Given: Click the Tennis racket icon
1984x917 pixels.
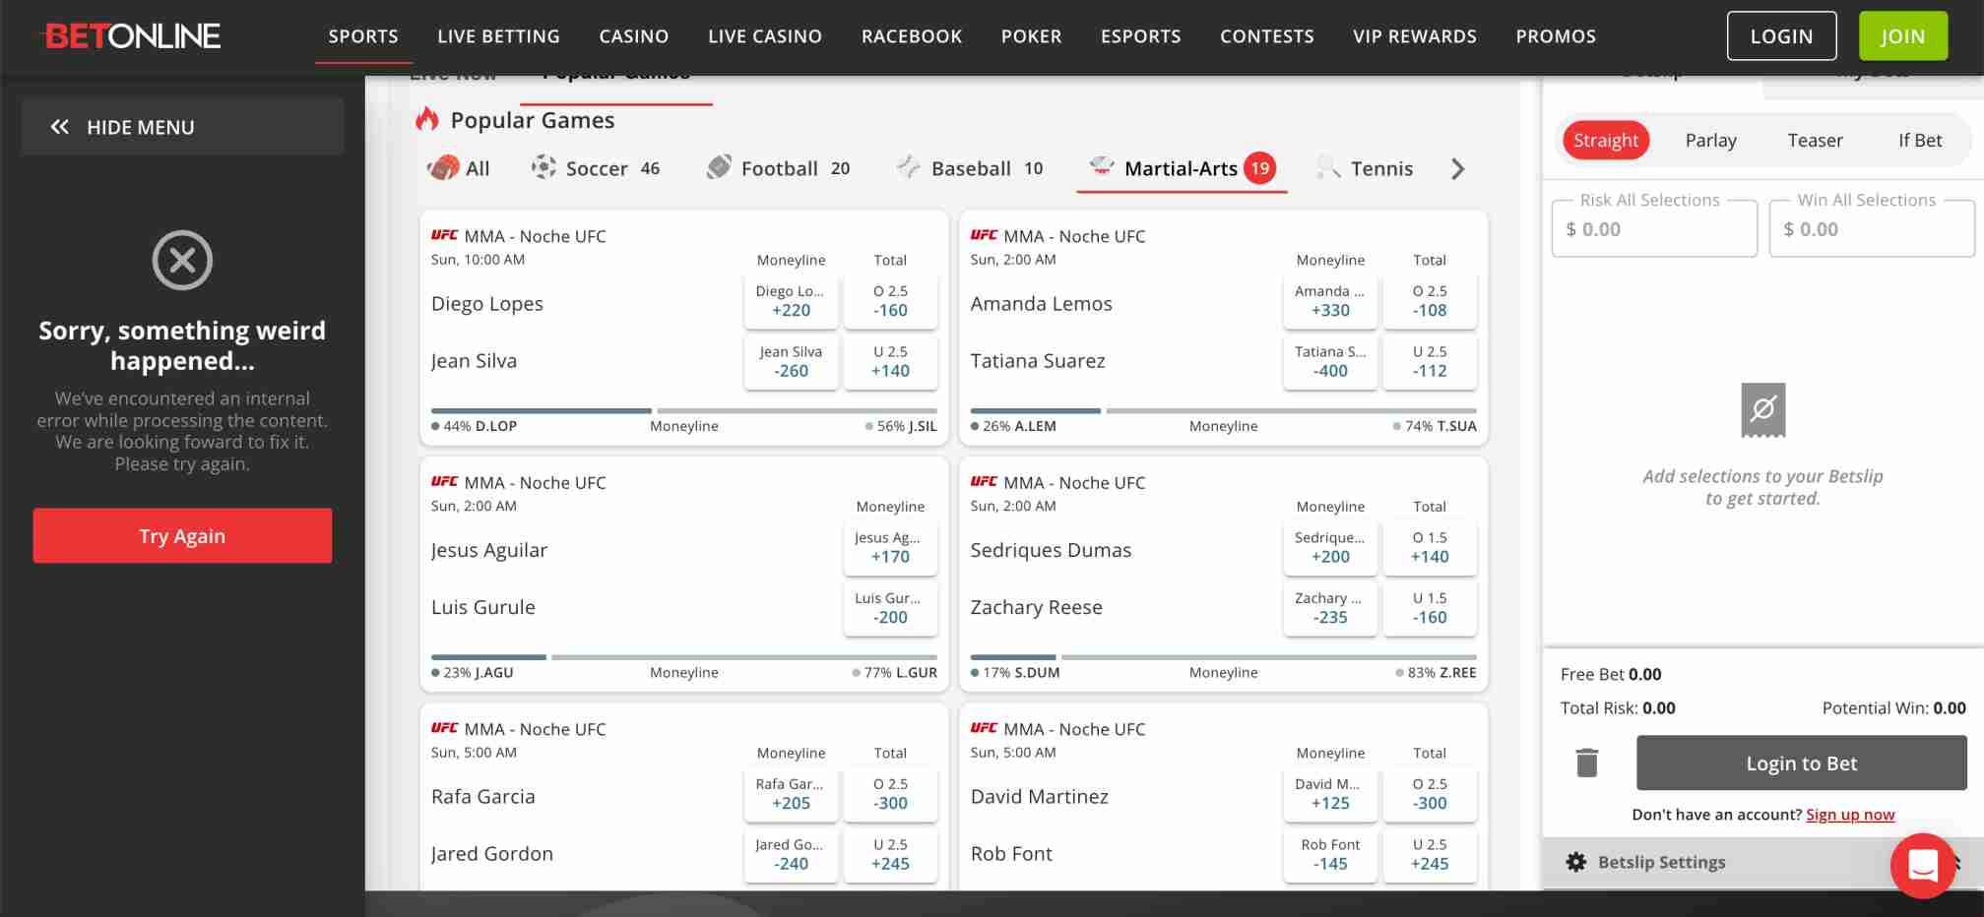Looking at the screenshot, I should pos(1328,167).
